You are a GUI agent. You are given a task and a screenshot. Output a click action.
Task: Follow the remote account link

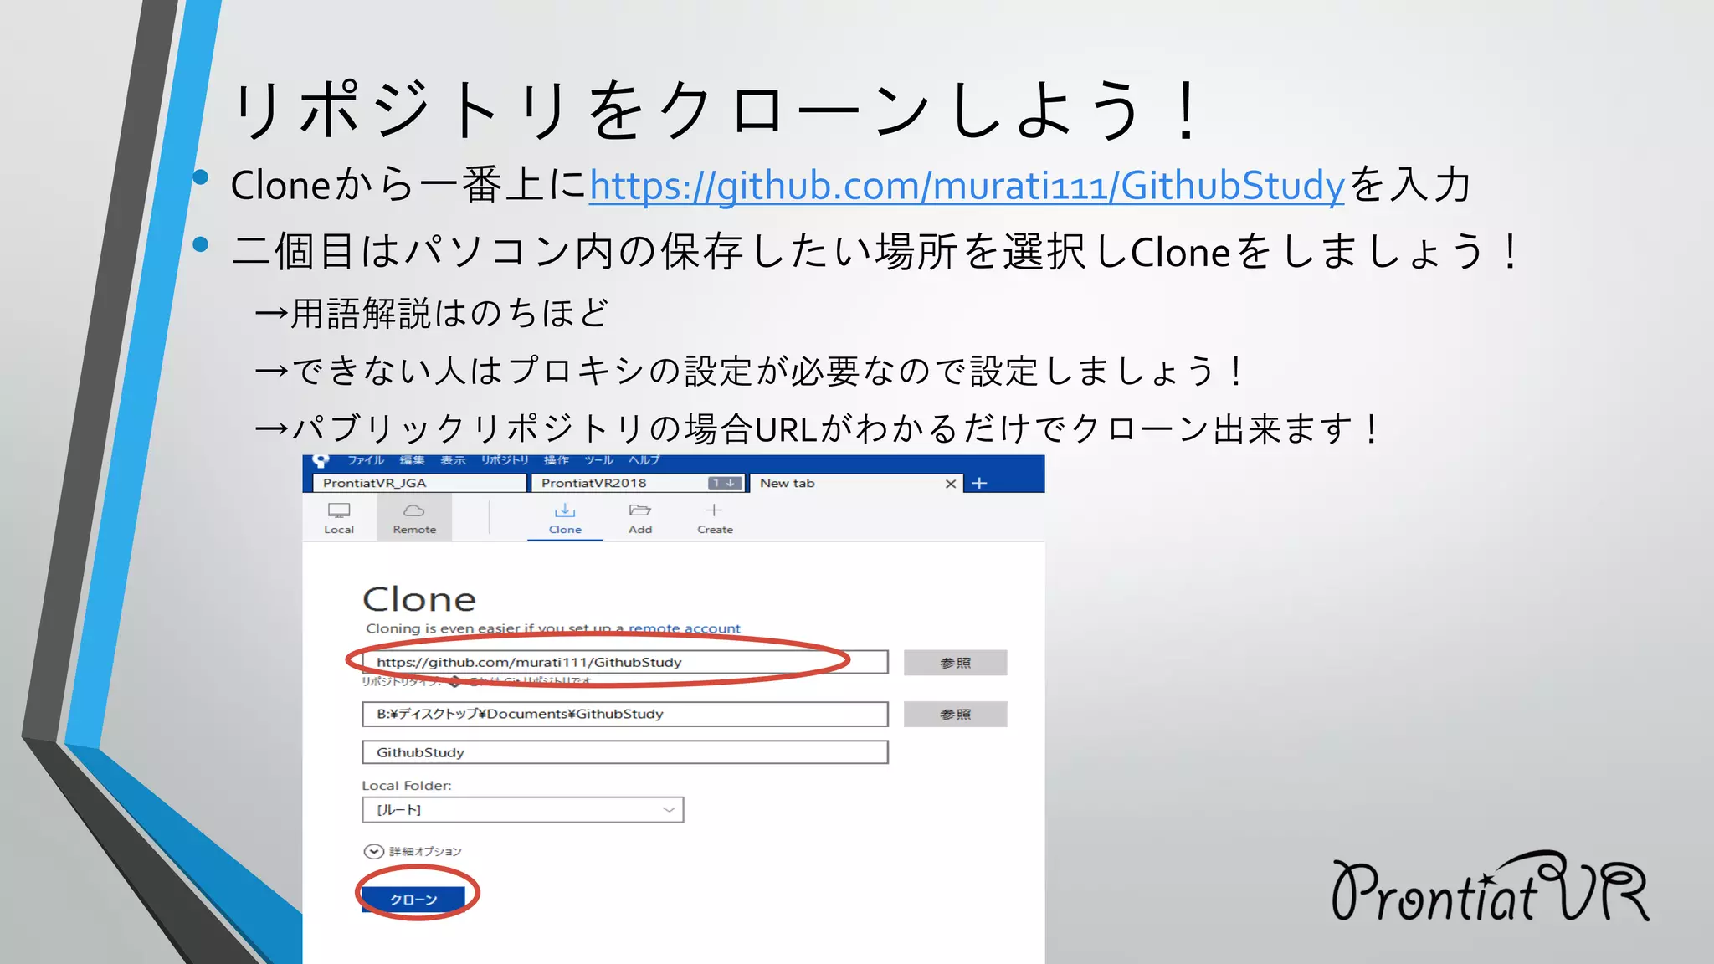[x=684, y=628]
